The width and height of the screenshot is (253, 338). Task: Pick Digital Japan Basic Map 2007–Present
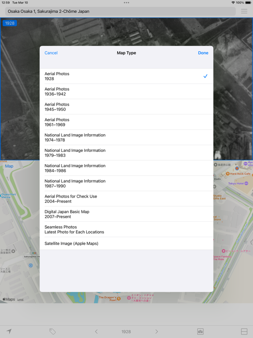[126, 214]
